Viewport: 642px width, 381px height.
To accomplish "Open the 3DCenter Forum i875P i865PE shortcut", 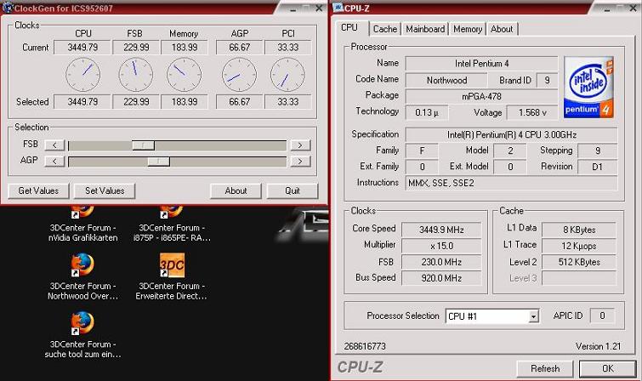I will tap(172, 225).
